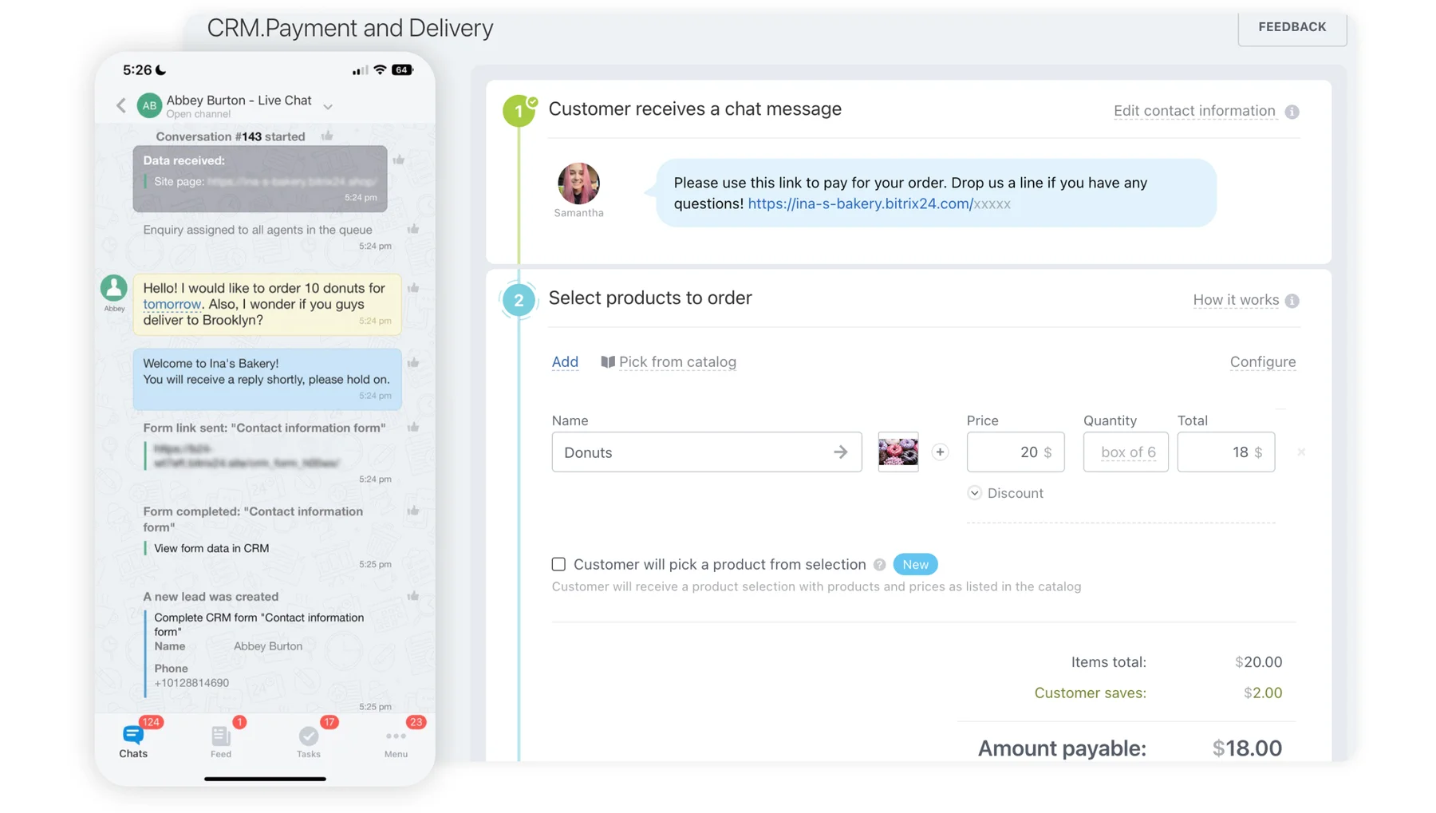The height and width of the screenshot is (813, 1436).
Task: Click the back arrow in chat header
Action: click(x=121, y=105)
